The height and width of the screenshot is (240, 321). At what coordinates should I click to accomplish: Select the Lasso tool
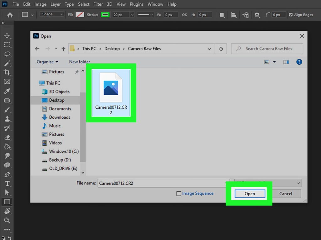click(x=7, y=54)
